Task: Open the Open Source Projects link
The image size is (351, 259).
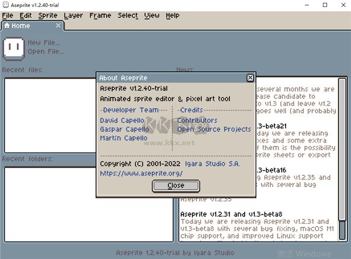Action: [214, 129]
